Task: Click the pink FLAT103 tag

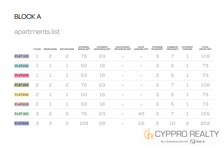Action: click(x=22, y=76)
